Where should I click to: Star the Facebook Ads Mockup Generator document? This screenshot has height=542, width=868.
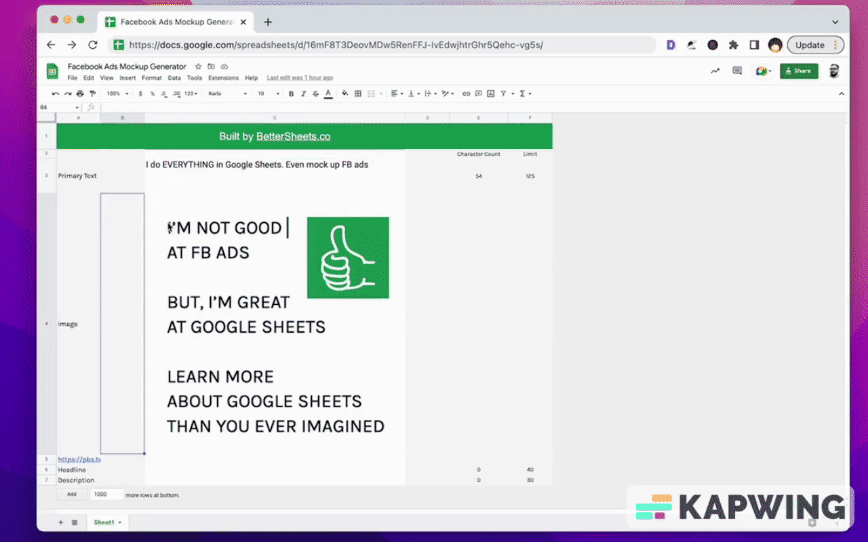[198, 66]
